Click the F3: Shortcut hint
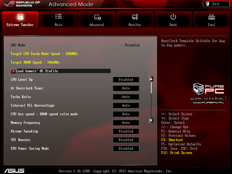This screenshot has width=232, height=174. (x=172, y=140)
